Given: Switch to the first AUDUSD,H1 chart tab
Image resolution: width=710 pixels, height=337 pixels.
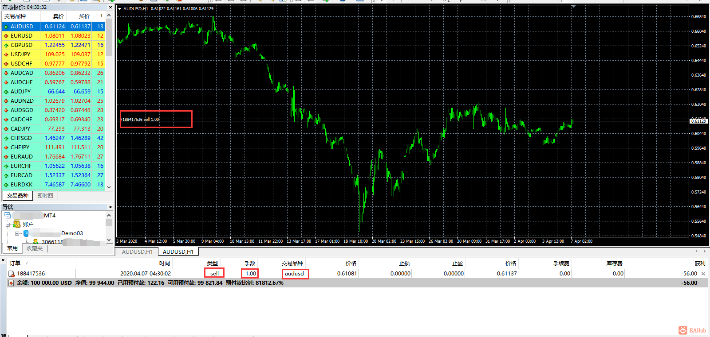Looking at the screenshot, I should (x=137, y=252).
